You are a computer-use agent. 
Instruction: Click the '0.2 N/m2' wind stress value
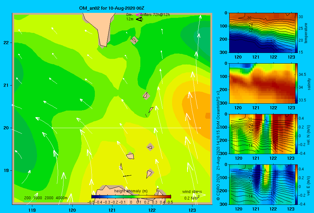point(192,198)
